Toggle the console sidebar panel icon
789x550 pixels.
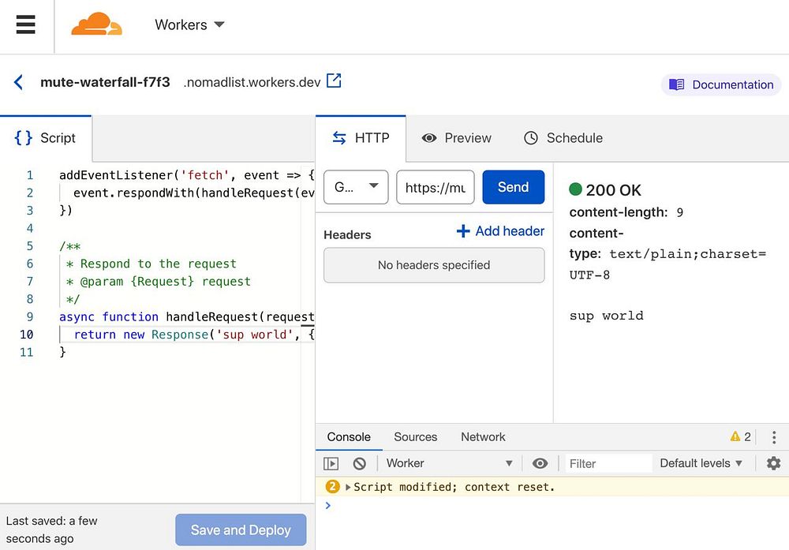tap(331, 463)
